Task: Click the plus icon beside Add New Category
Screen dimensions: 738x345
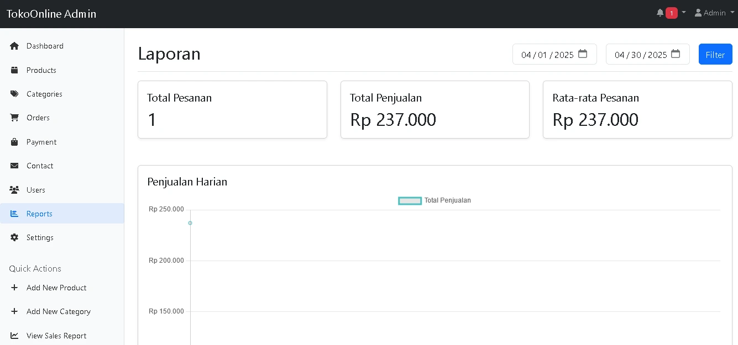Action: tap(14, 311)
